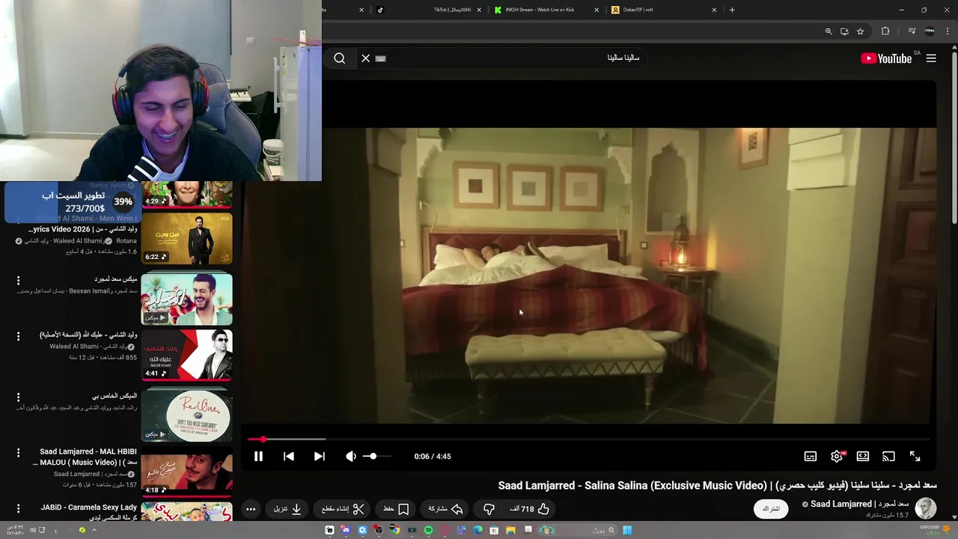This screenshot has height=539, width=958.
Task: Open a new browser tab
Action: [732, 10]
